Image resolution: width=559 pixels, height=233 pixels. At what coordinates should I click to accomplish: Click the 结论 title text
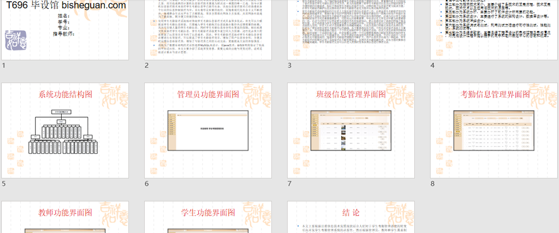(351, 213)
